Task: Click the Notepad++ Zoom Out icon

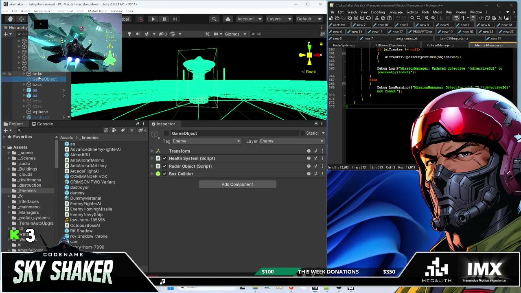Action: click(433, 18)
